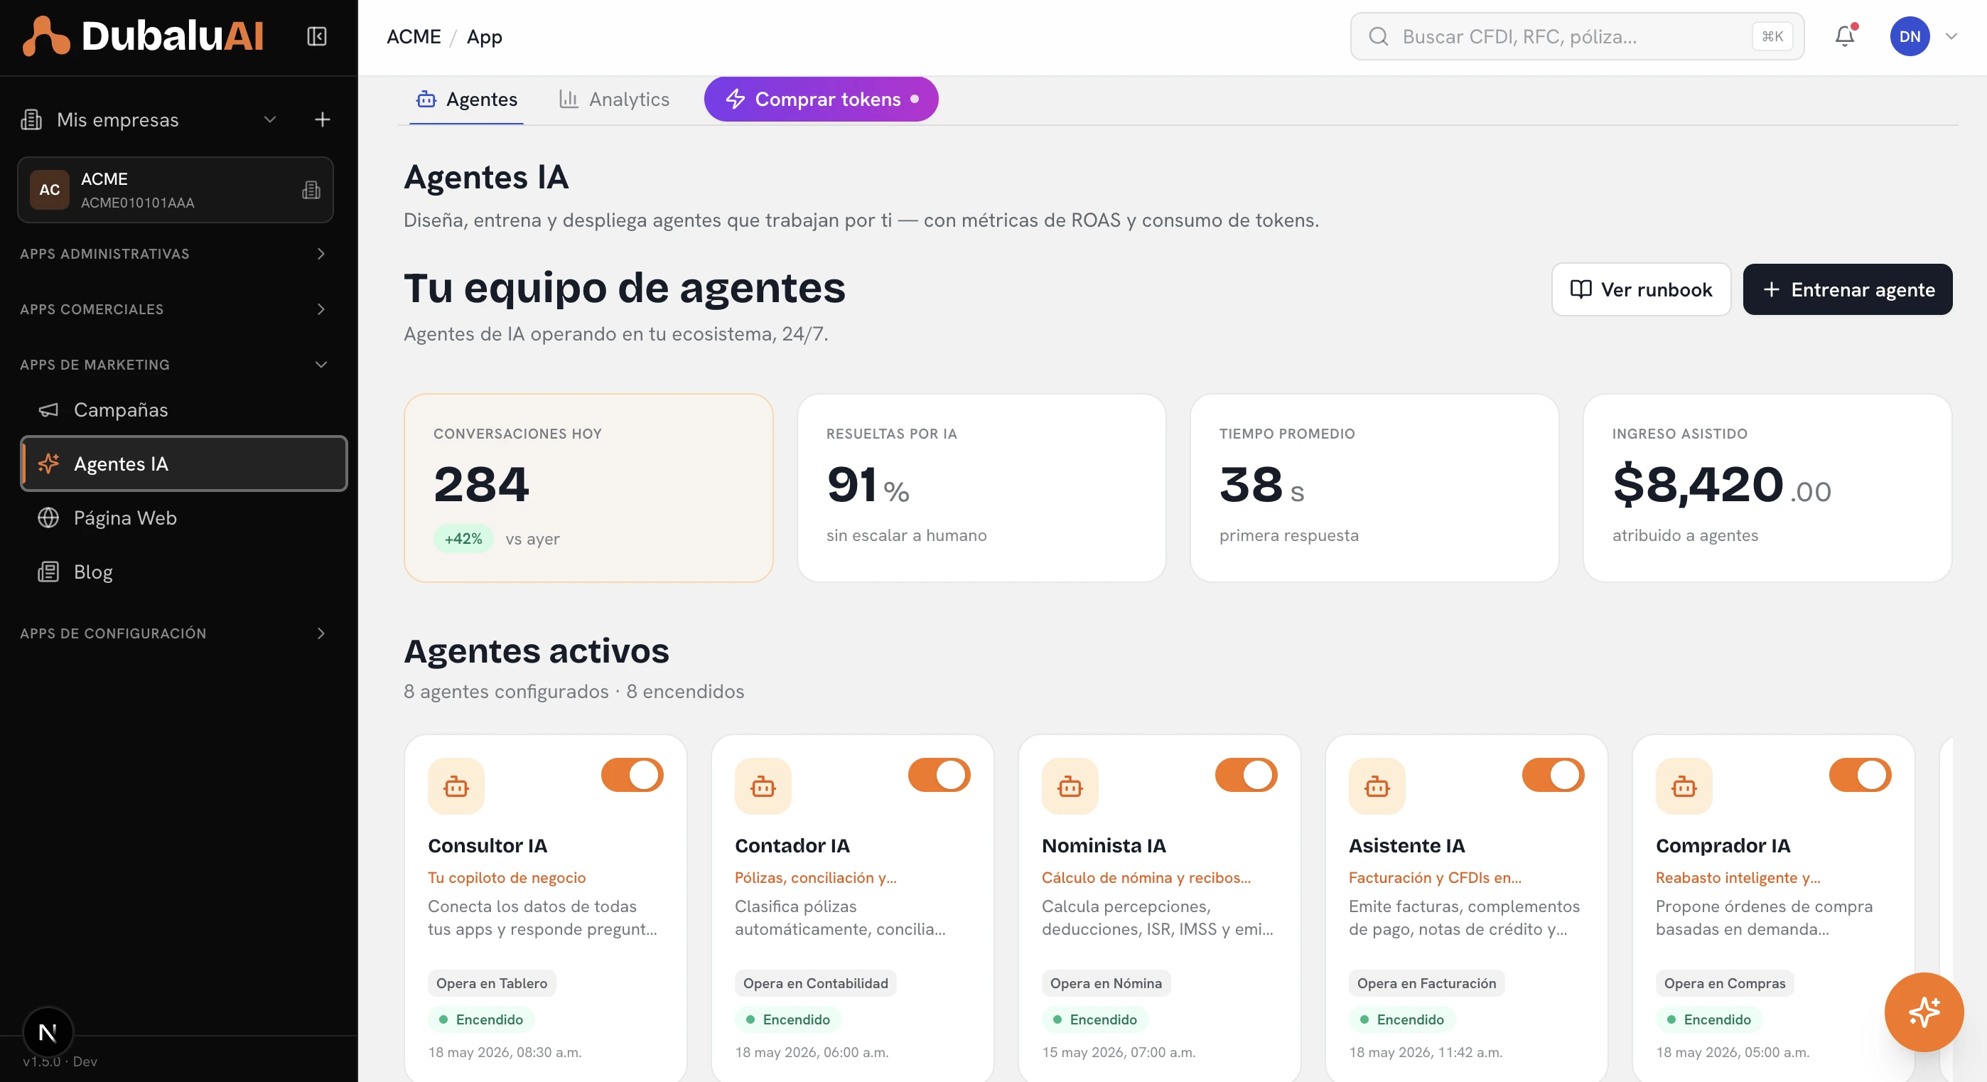
Task: Click +42% badge in Conversaciones card
Action: pyautogui.click(x=463, y=539)
